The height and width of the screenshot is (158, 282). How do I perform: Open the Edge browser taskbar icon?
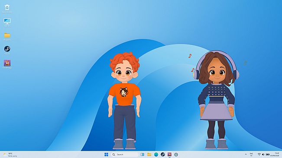coord(156,155)
